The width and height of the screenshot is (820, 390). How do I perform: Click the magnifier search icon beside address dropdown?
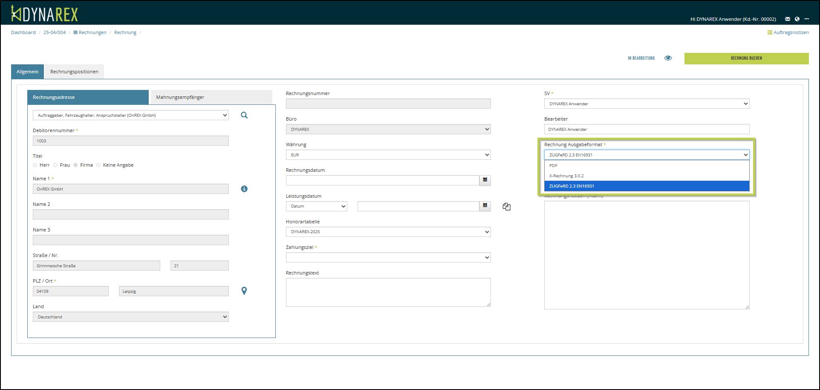[244, 115]
